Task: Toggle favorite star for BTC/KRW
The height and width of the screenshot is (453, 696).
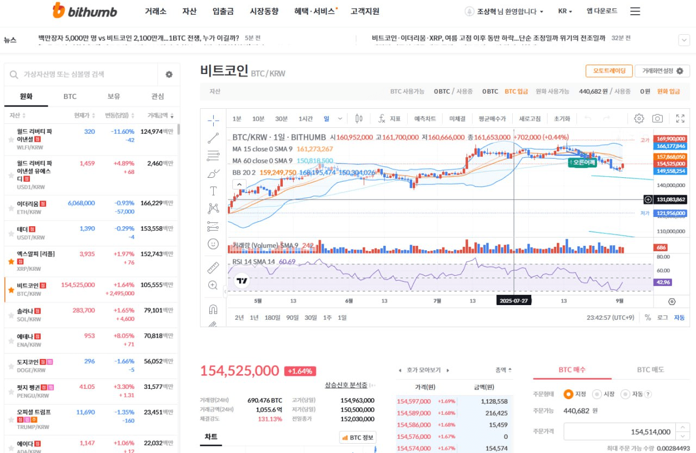Action: tap(11, 290)
